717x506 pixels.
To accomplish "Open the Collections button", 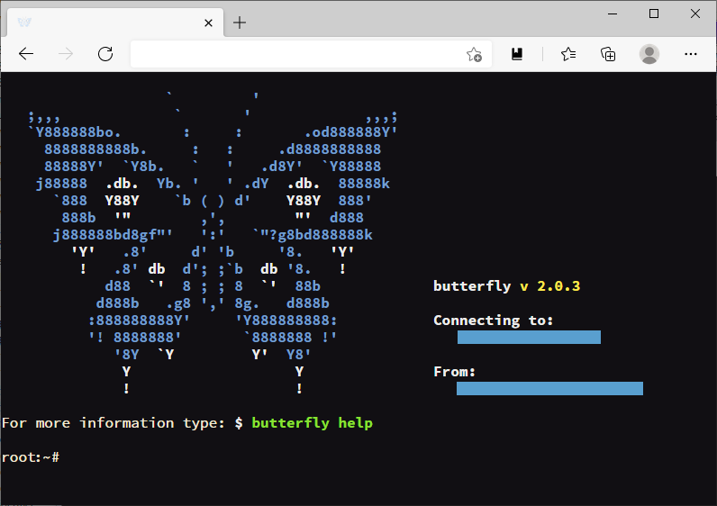I will coord(608,54).
